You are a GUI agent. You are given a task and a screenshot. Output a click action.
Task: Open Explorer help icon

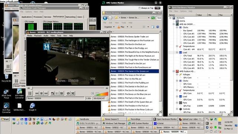158,27
